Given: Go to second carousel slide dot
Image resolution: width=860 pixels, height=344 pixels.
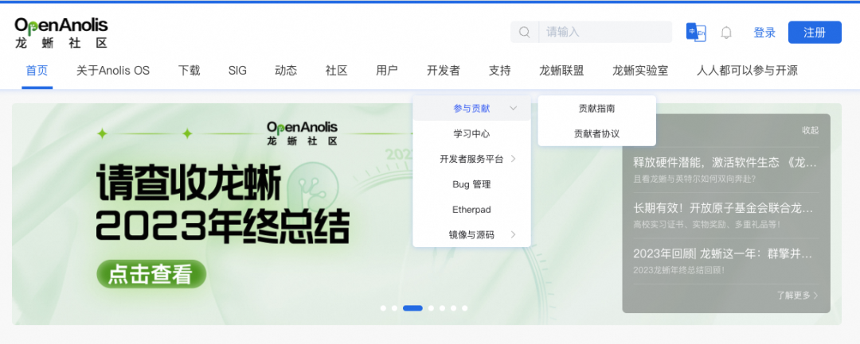Looking at the screenshot, I should (x=394, y=308).
